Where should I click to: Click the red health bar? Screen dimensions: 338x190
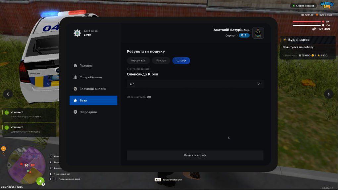[x=306, y=21]
